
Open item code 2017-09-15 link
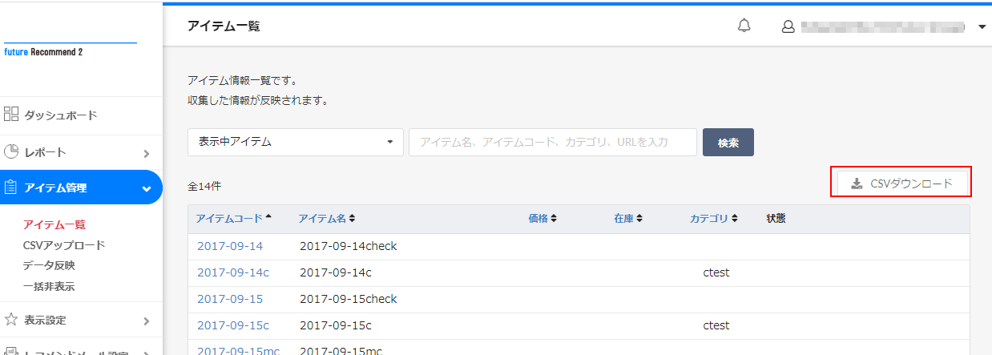(230, 299)
